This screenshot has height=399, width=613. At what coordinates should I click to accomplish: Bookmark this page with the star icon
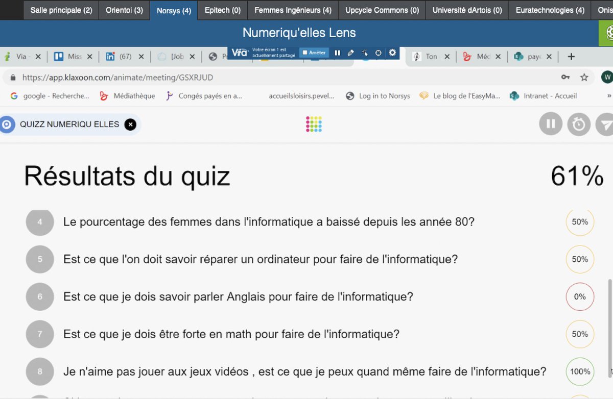coord(584,78)
